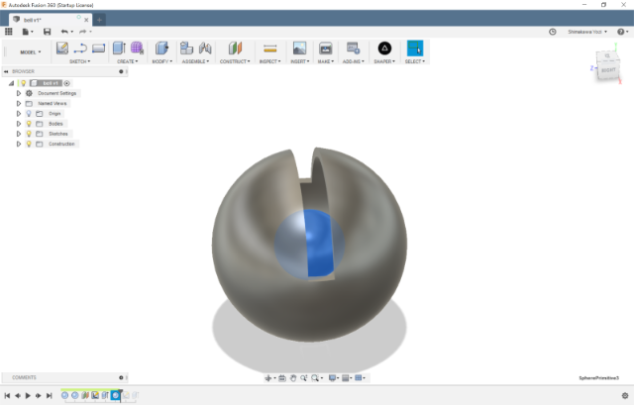
Task: Open the MODEL workspace dropdown
Action: click(31, 52)
